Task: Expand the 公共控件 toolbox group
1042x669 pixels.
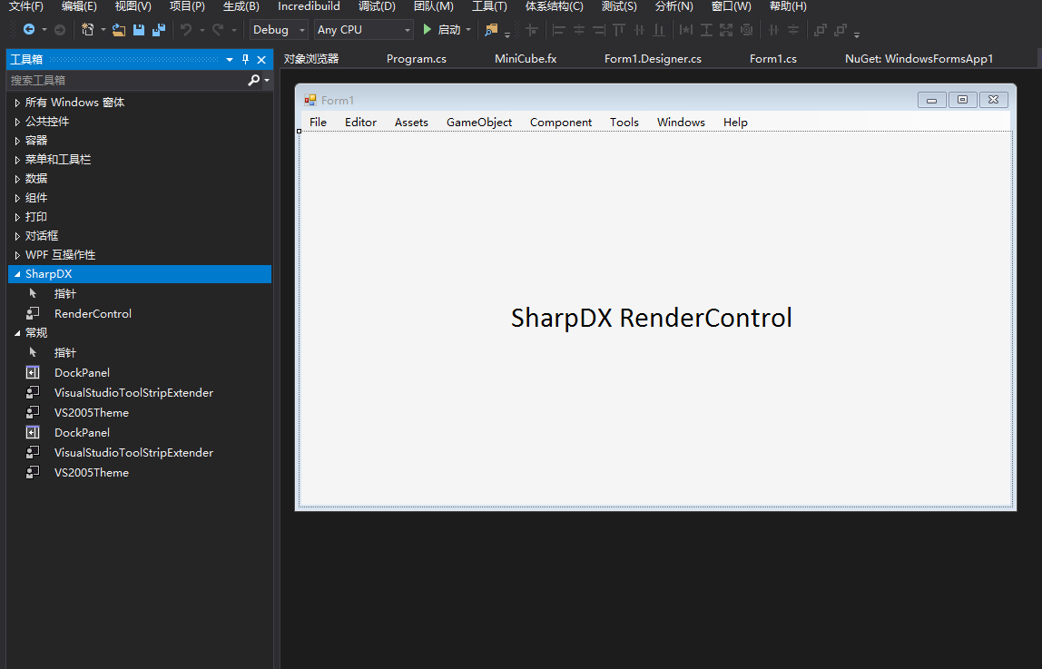Action: click(17, 122)
